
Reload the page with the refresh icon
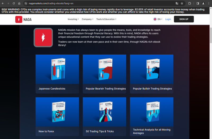click(x=14, y=3)
